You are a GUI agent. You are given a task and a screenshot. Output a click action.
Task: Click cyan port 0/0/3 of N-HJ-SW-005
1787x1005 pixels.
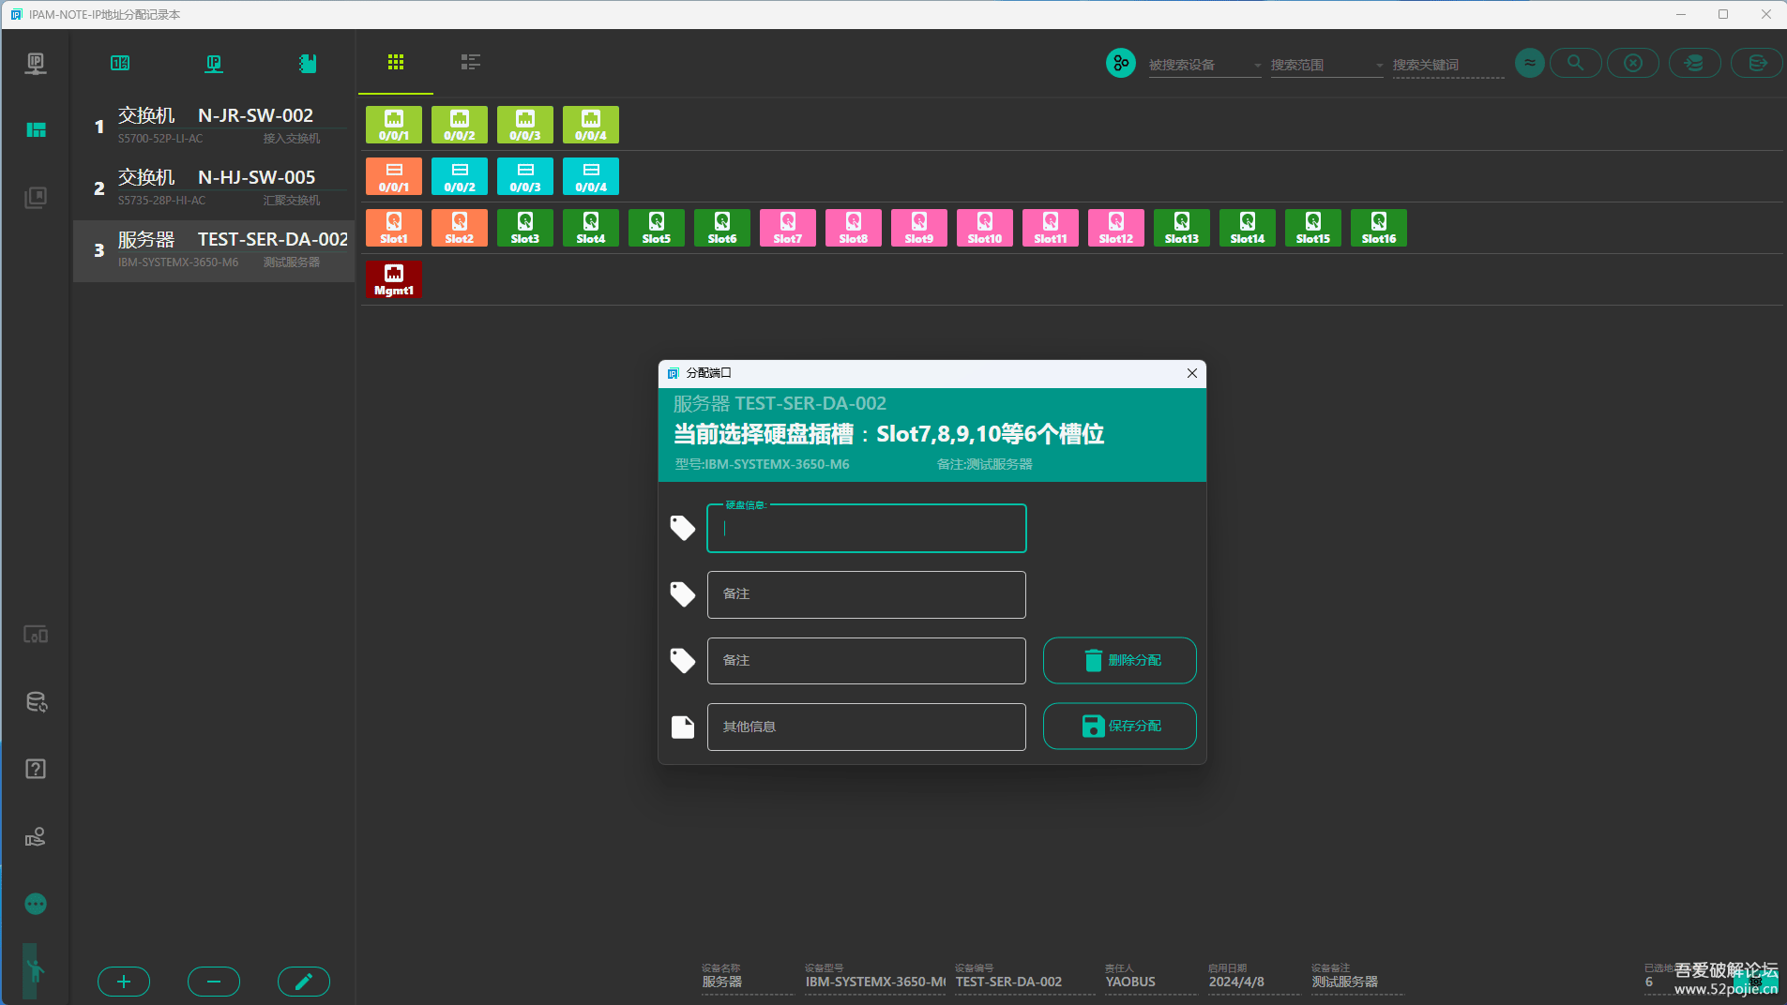coord(525,176)
